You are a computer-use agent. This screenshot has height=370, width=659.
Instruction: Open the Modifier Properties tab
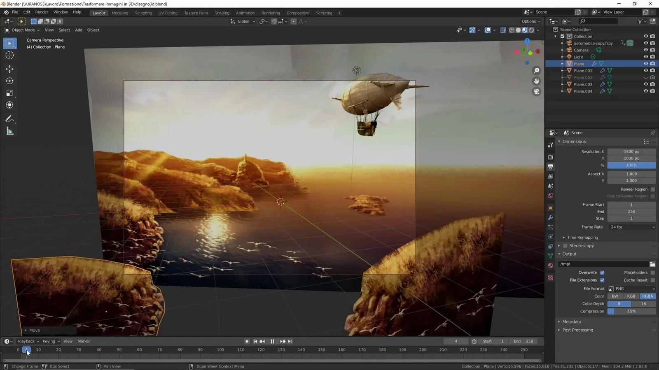(550, 217)
